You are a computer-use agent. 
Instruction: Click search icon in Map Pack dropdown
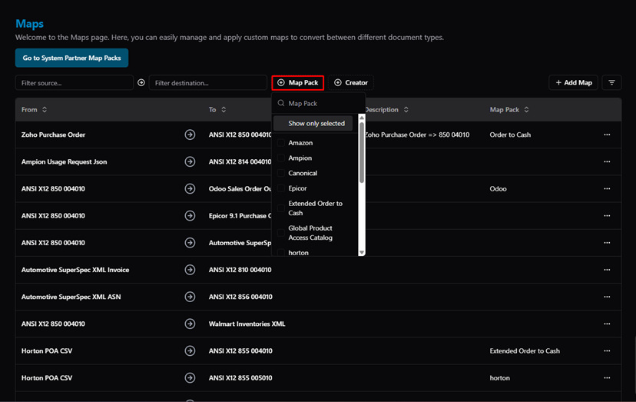point(280,103)
